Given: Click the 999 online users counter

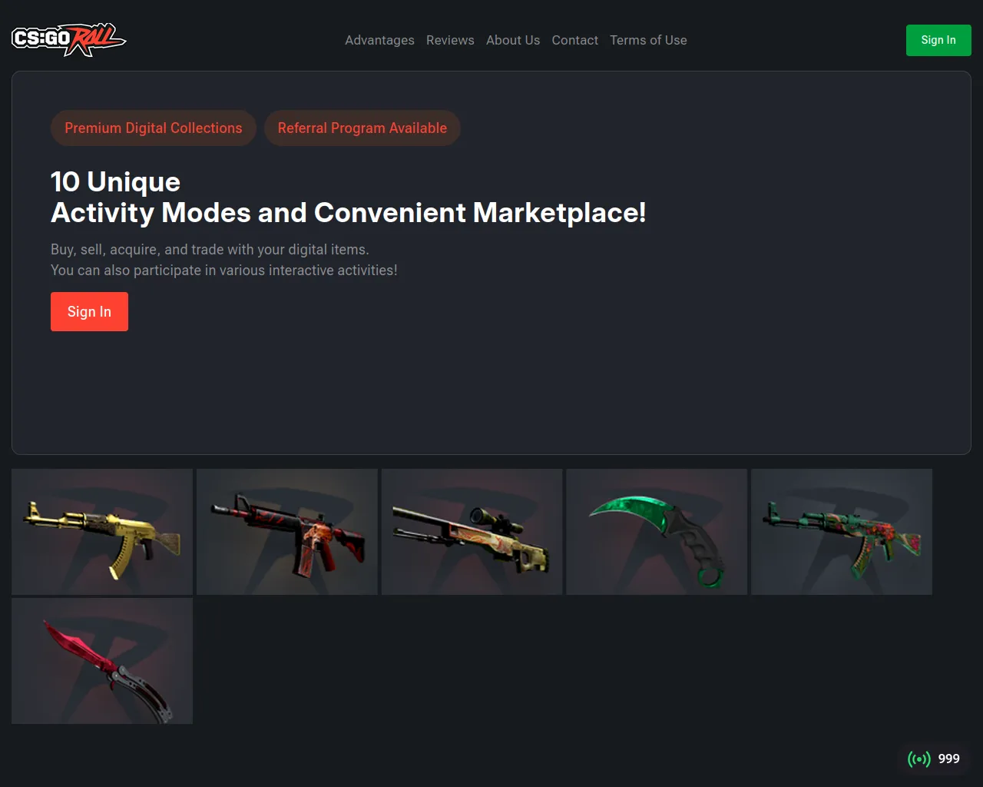Looking at the screenshot, I should [948, 759].
